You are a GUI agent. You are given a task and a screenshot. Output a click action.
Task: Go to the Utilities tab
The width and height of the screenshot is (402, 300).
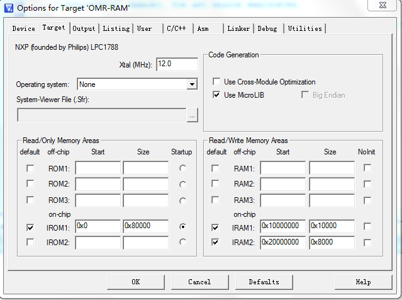click(305, 28)
